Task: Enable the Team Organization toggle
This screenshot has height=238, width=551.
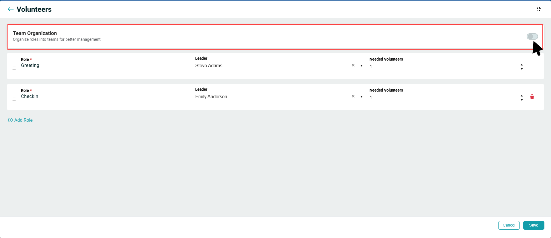Action: (x=532, y=36)
